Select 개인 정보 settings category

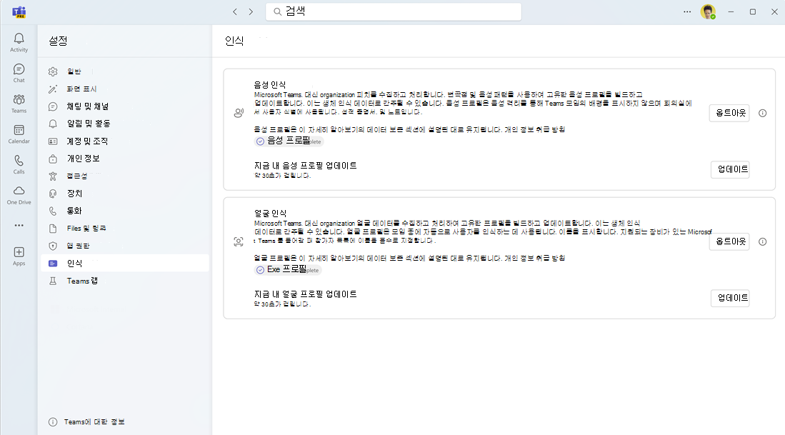[125, 159]
